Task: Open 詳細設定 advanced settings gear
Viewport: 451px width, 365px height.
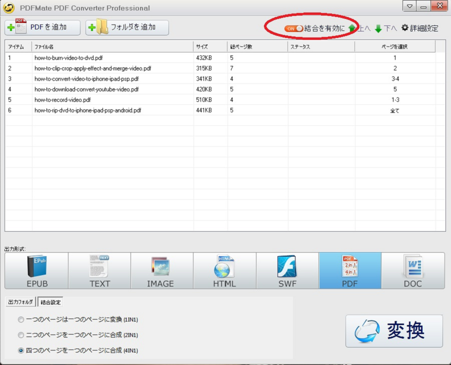Action: coord(419,28)
